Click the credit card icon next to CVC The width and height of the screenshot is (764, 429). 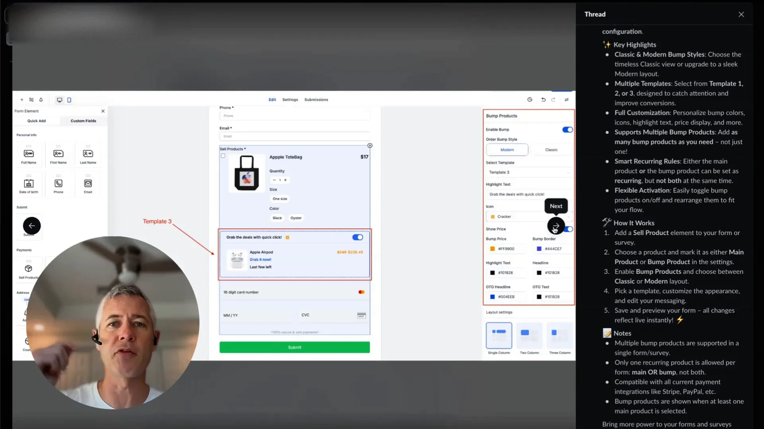(361, 315)
